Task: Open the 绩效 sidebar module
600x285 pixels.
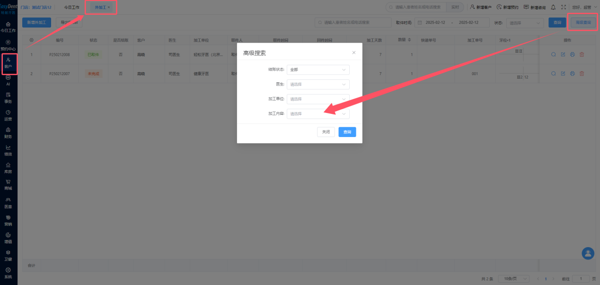Action: [8, 150]
